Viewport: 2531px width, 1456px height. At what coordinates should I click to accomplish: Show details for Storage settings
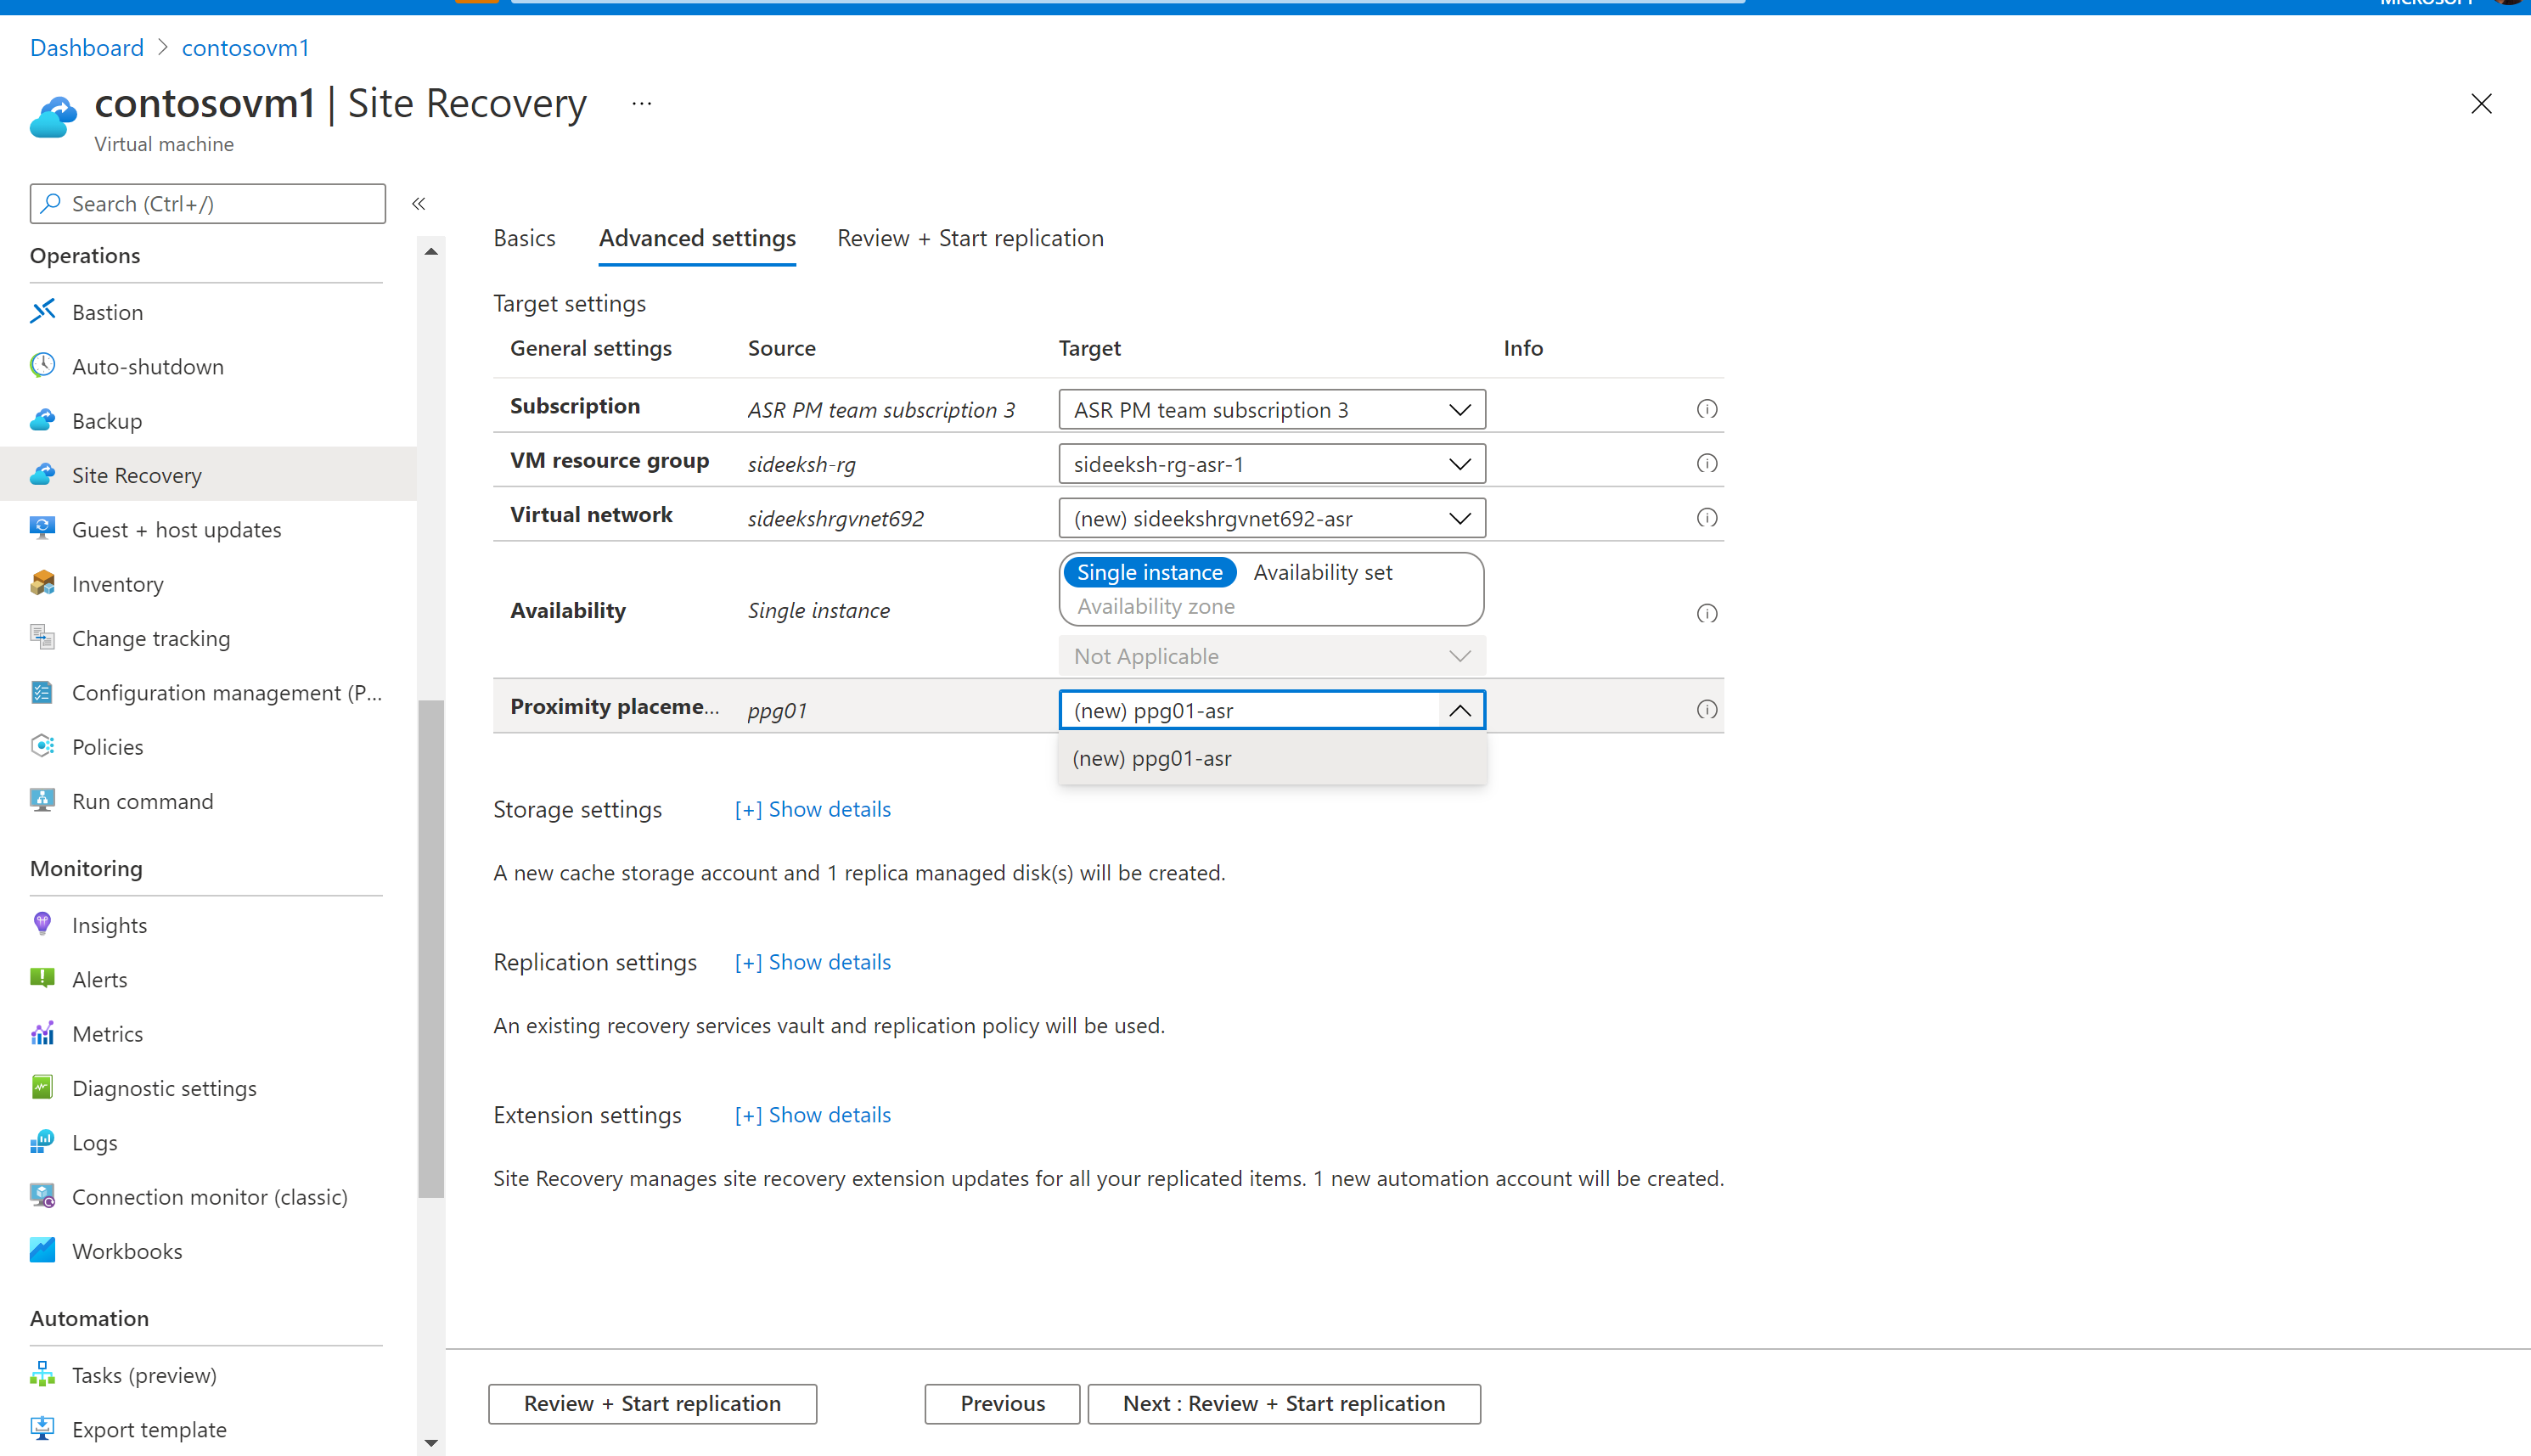[812, 809]
